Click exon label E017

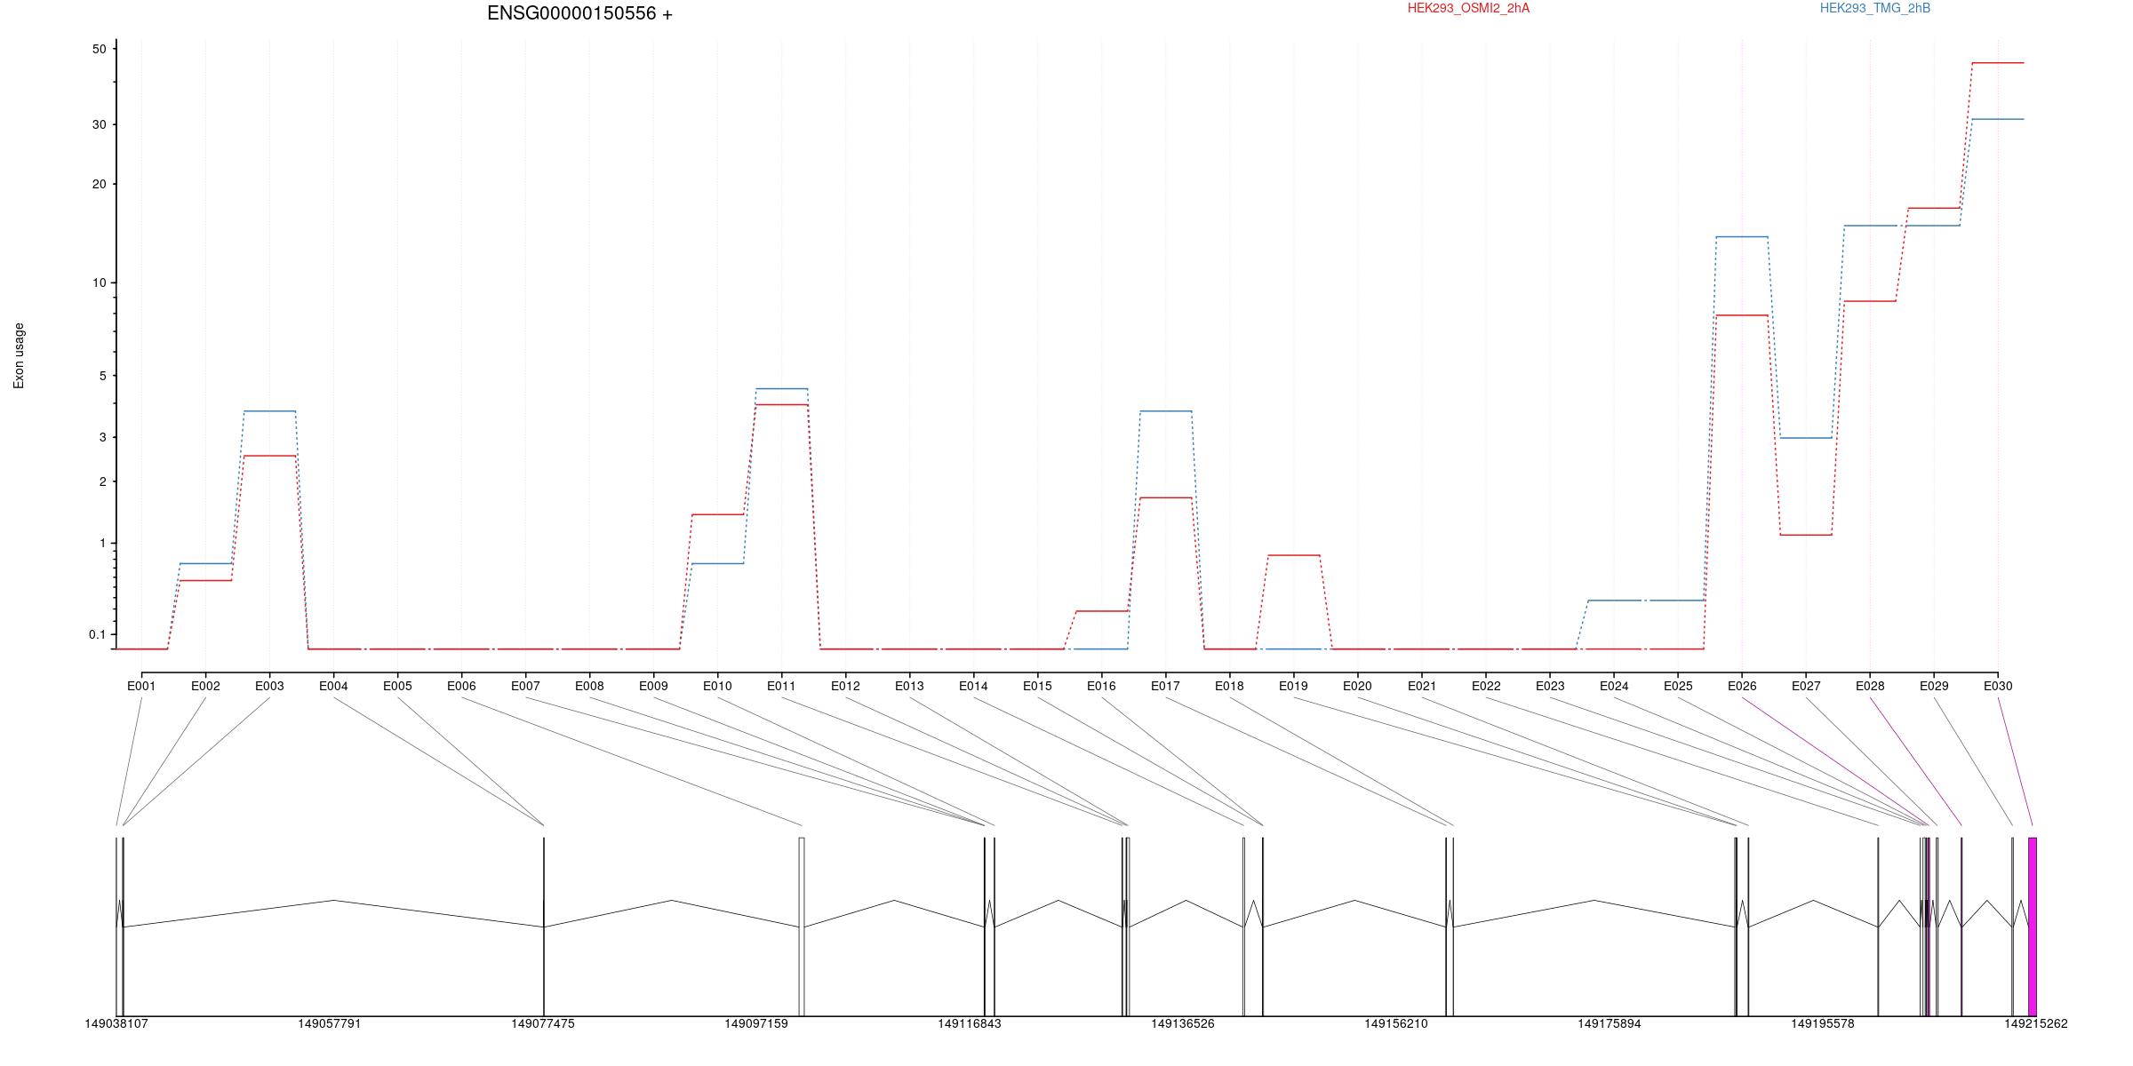point(1165,686)
